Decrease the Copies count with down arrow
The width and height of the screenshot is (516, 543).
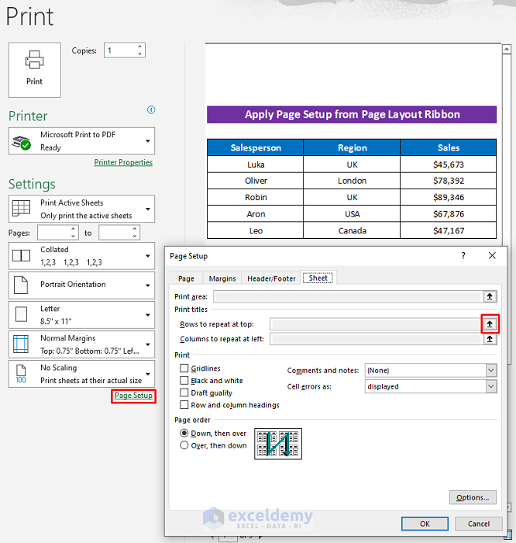139,54
